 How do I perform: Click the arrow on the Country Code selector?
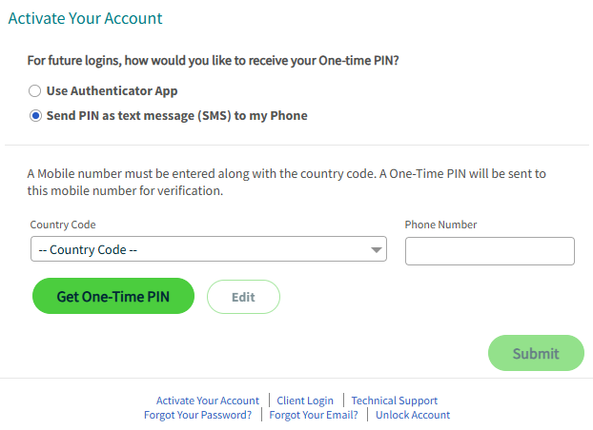pos(376,250)
